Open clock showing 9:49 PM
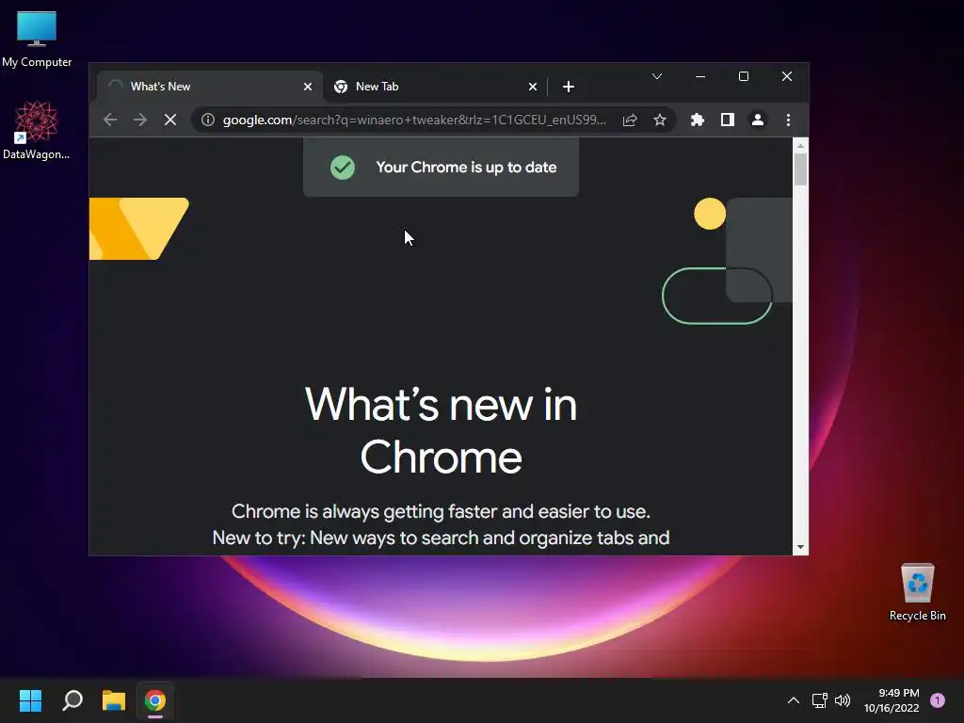The width and height of the screenshot is (964, 723). click(x=892, y=700)
